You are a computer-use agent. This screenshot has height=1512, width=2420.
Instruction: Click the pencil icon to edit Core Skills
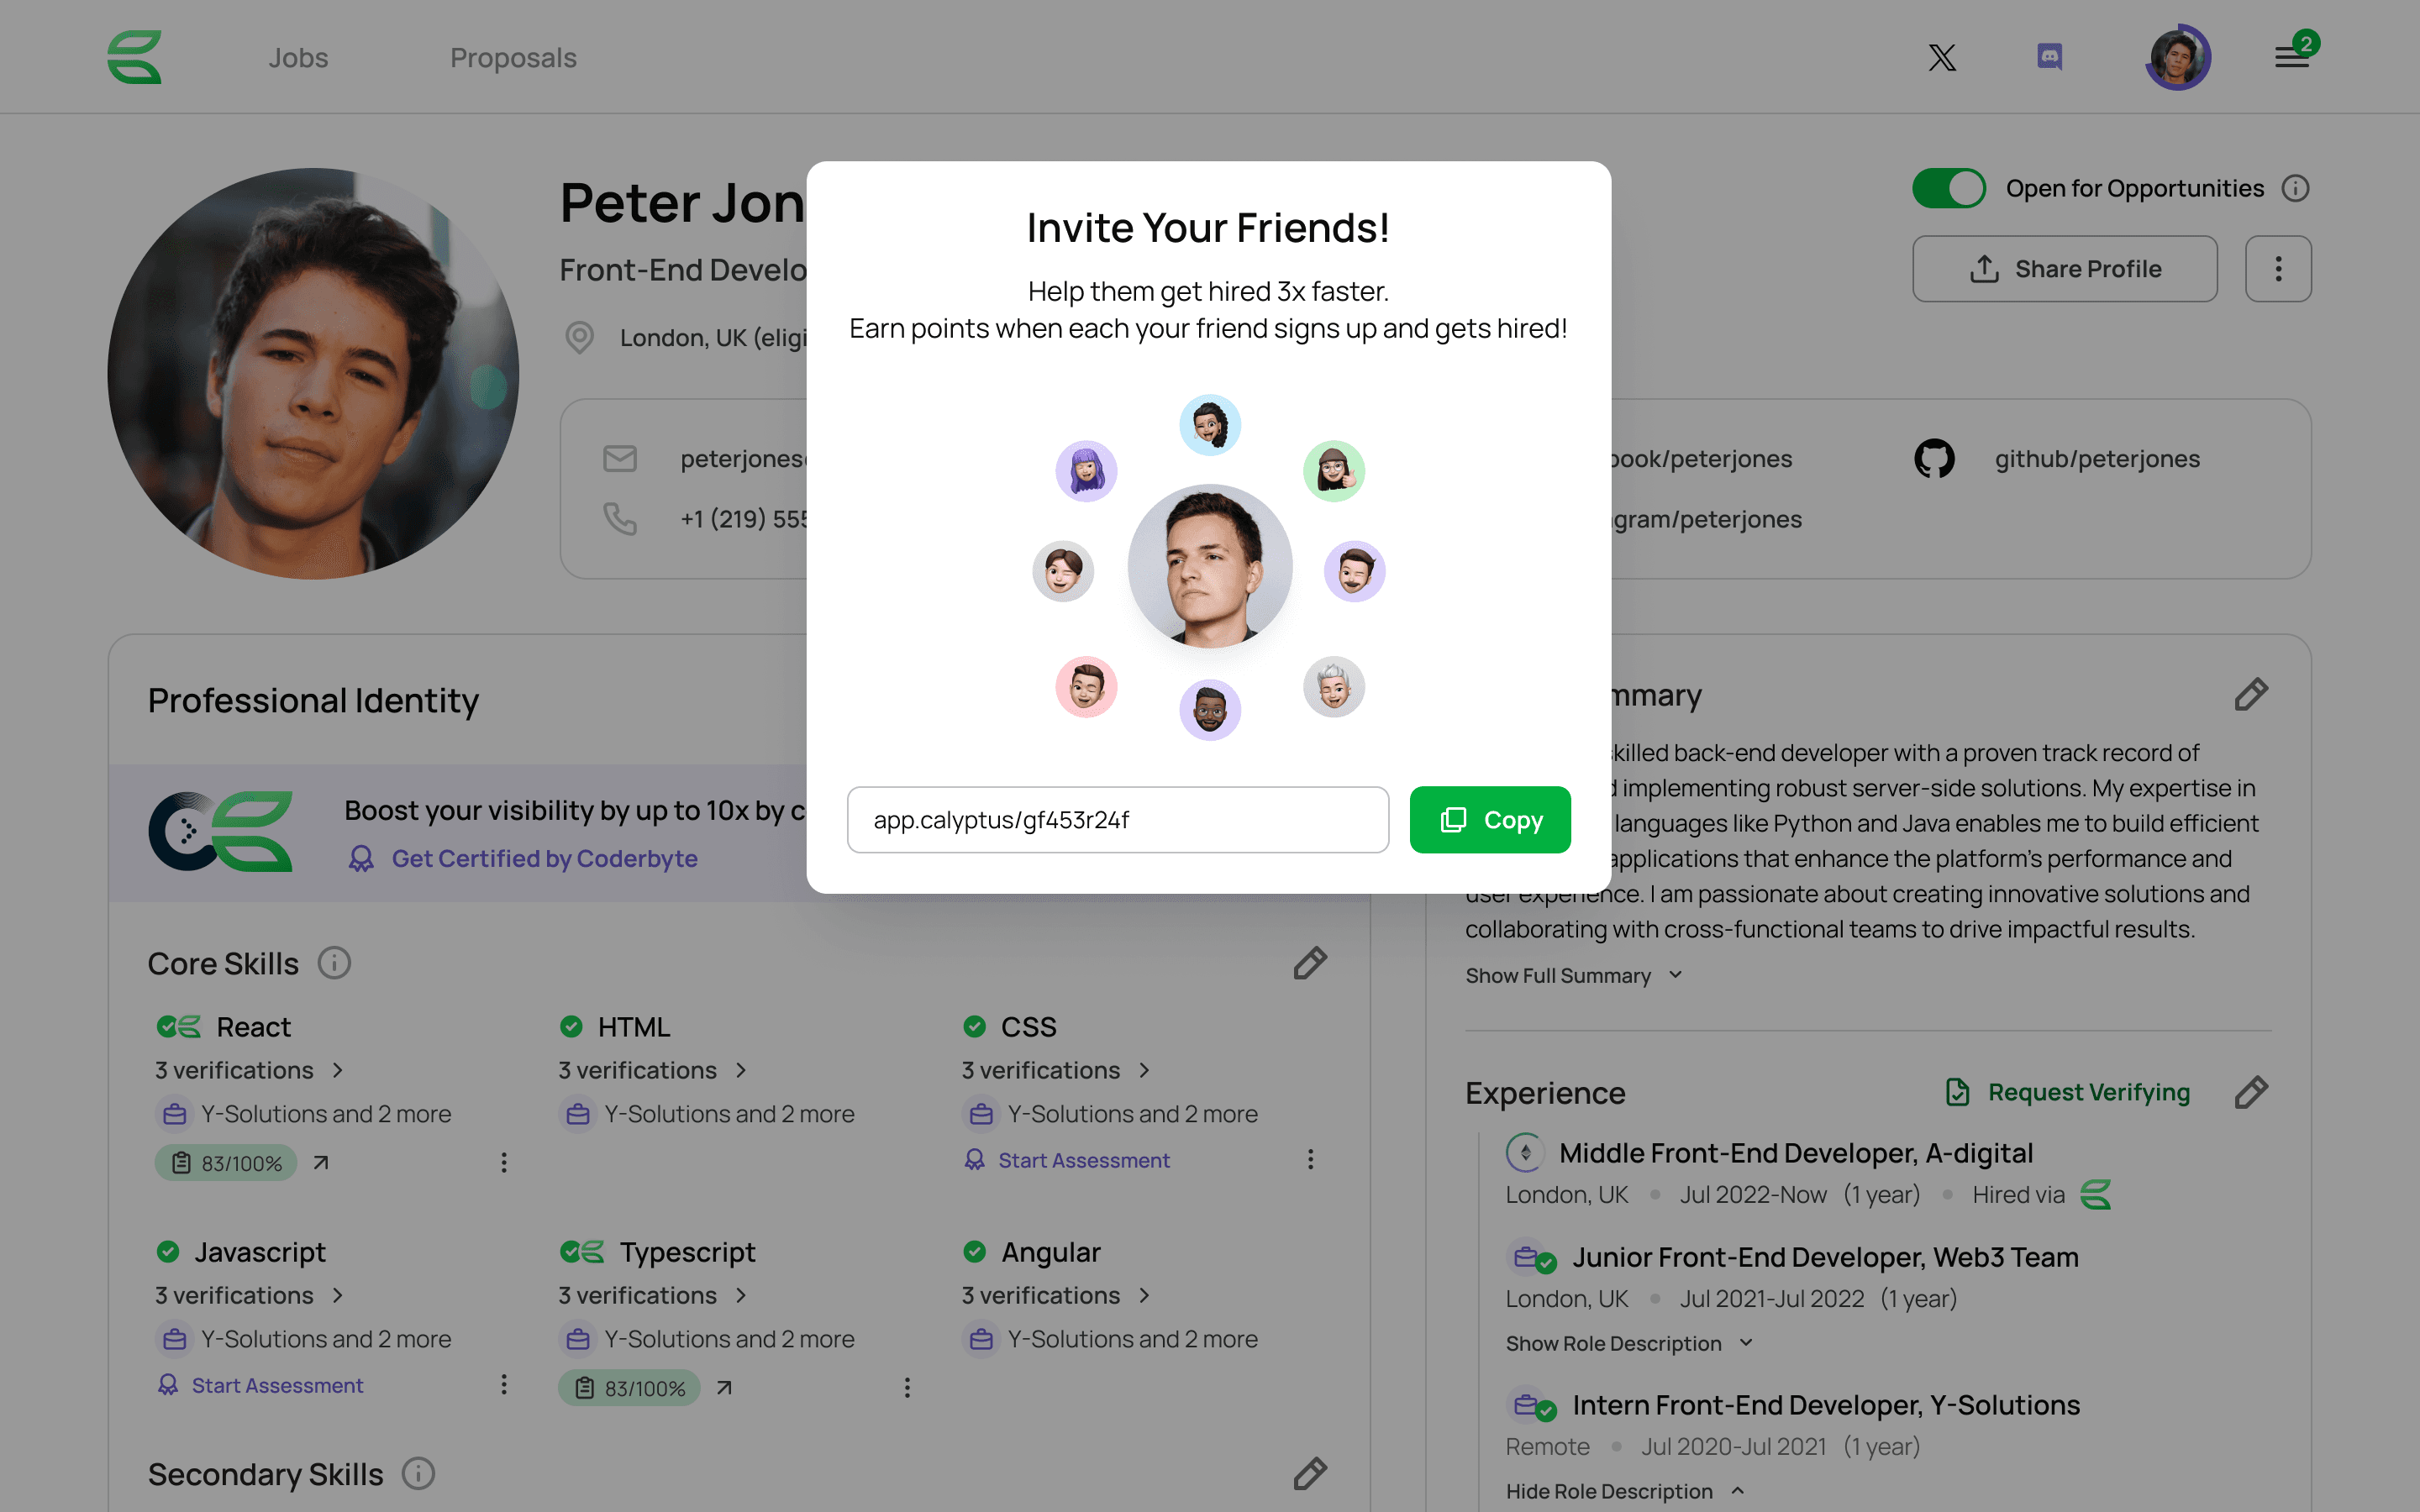(x=1310, y=963)
